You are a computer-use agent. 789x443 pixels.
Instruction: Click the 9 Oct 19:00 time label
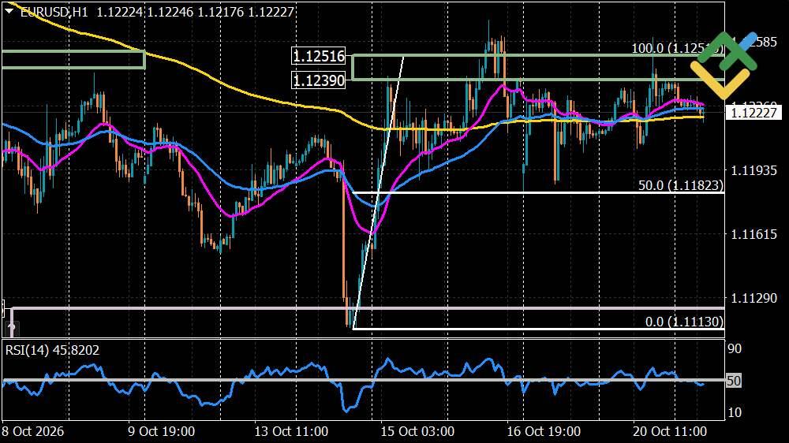(161, 431)
